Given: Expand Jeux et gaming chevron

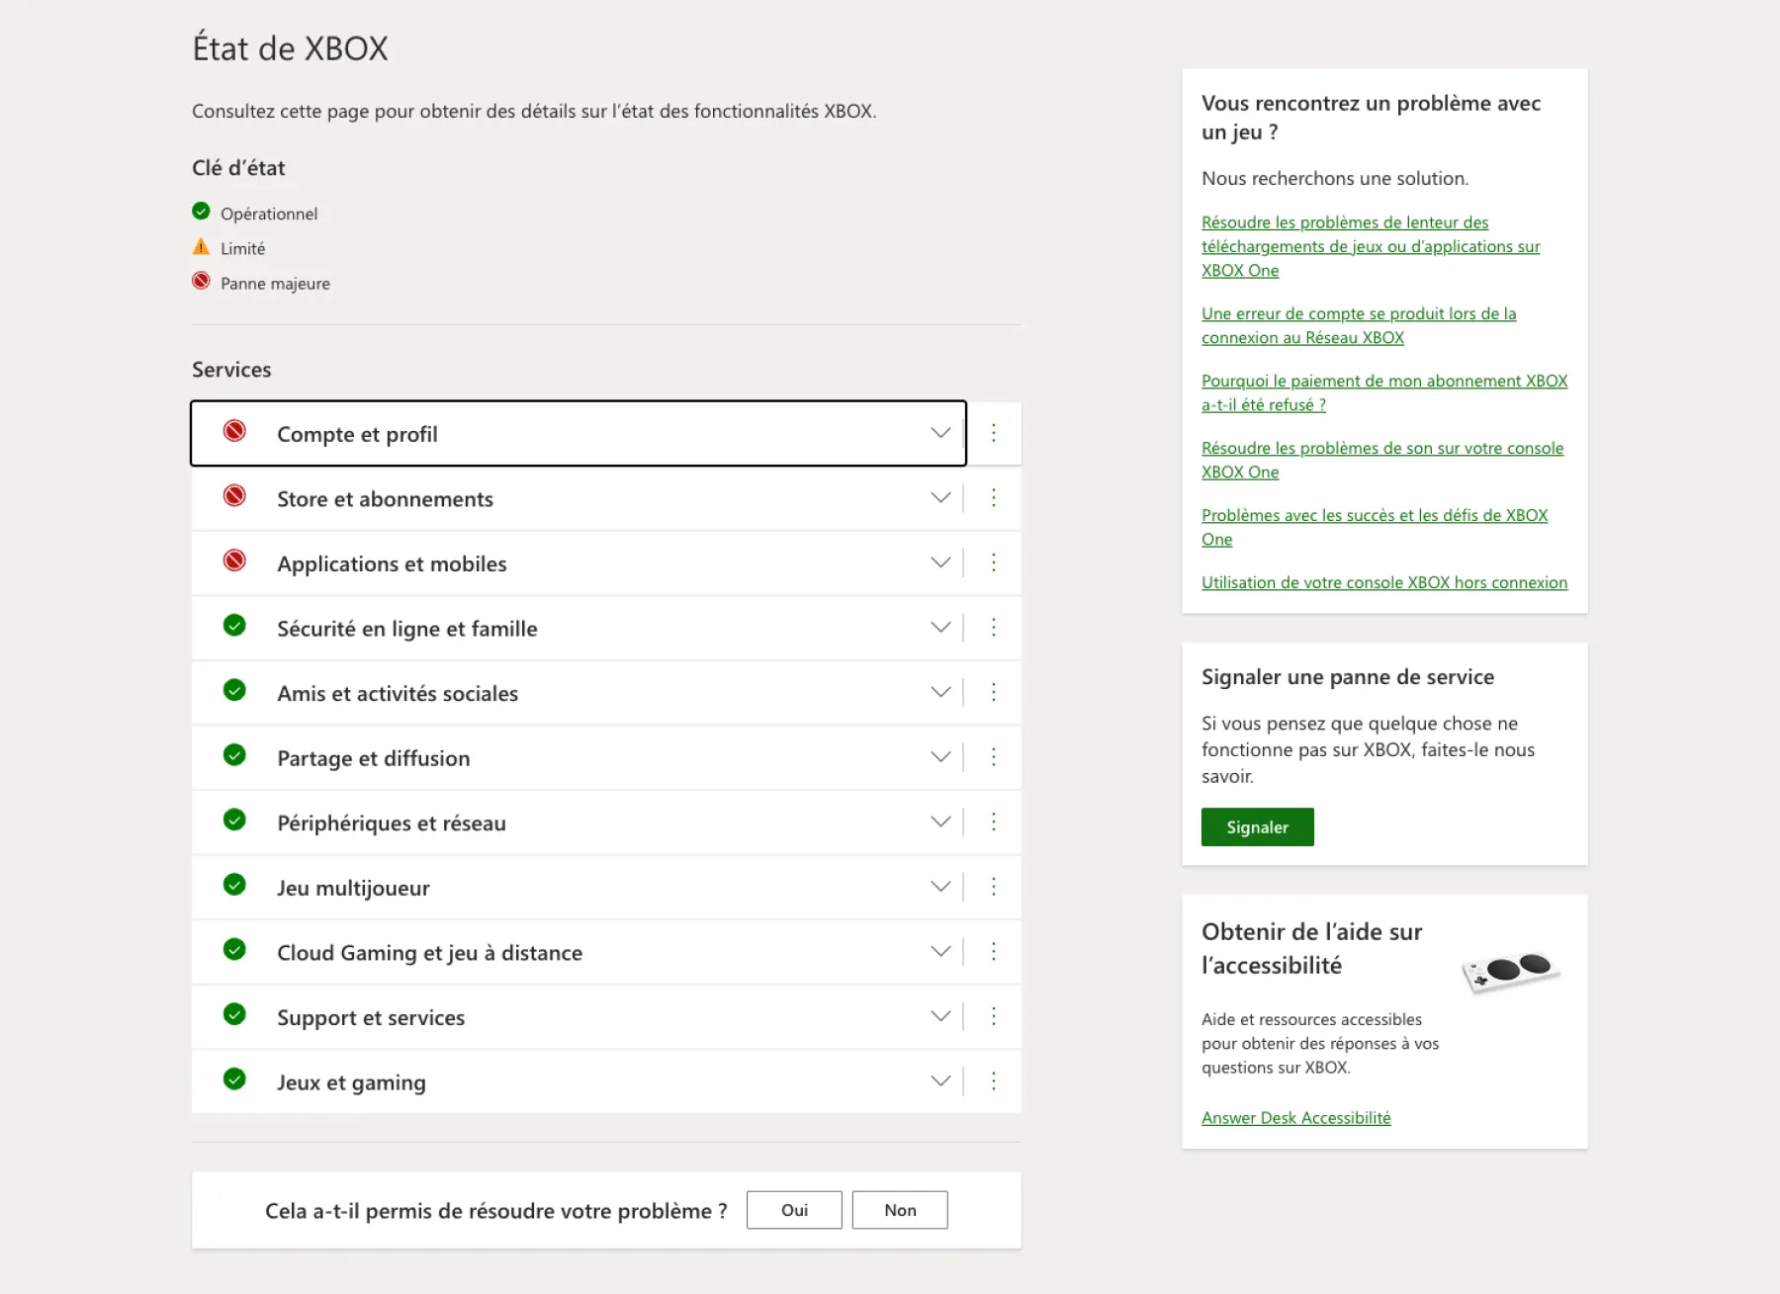Looking at the screenshot, I should coord(940,1080).
